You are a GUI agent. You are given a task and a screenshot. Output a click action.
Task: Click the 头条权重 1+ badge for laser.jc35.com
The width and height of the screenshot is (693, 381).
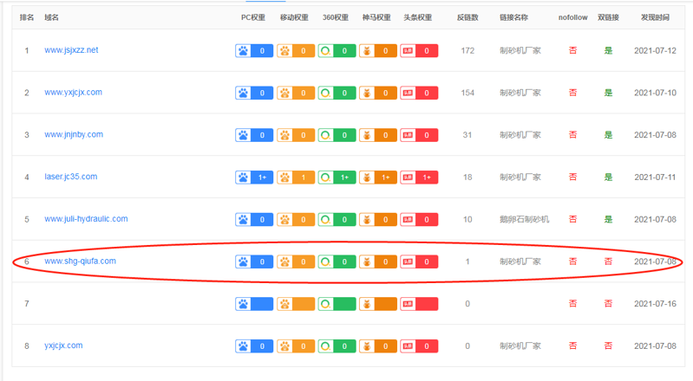(x=419, y=178)
